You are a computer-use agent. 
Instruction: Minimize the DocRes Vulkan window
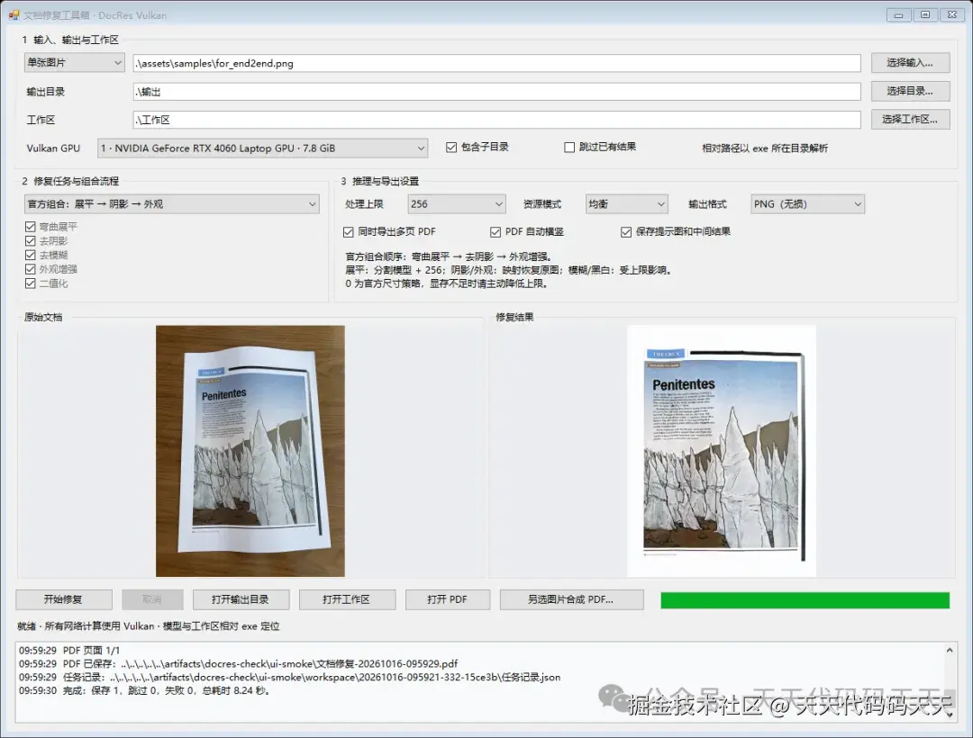(x=898, y=15)
